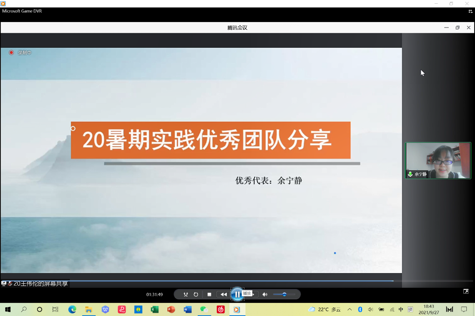Viewport: 475px width, 316px height.
Task: Open Microsoft Edge from the taskbar
Action: tap(72, 309)
